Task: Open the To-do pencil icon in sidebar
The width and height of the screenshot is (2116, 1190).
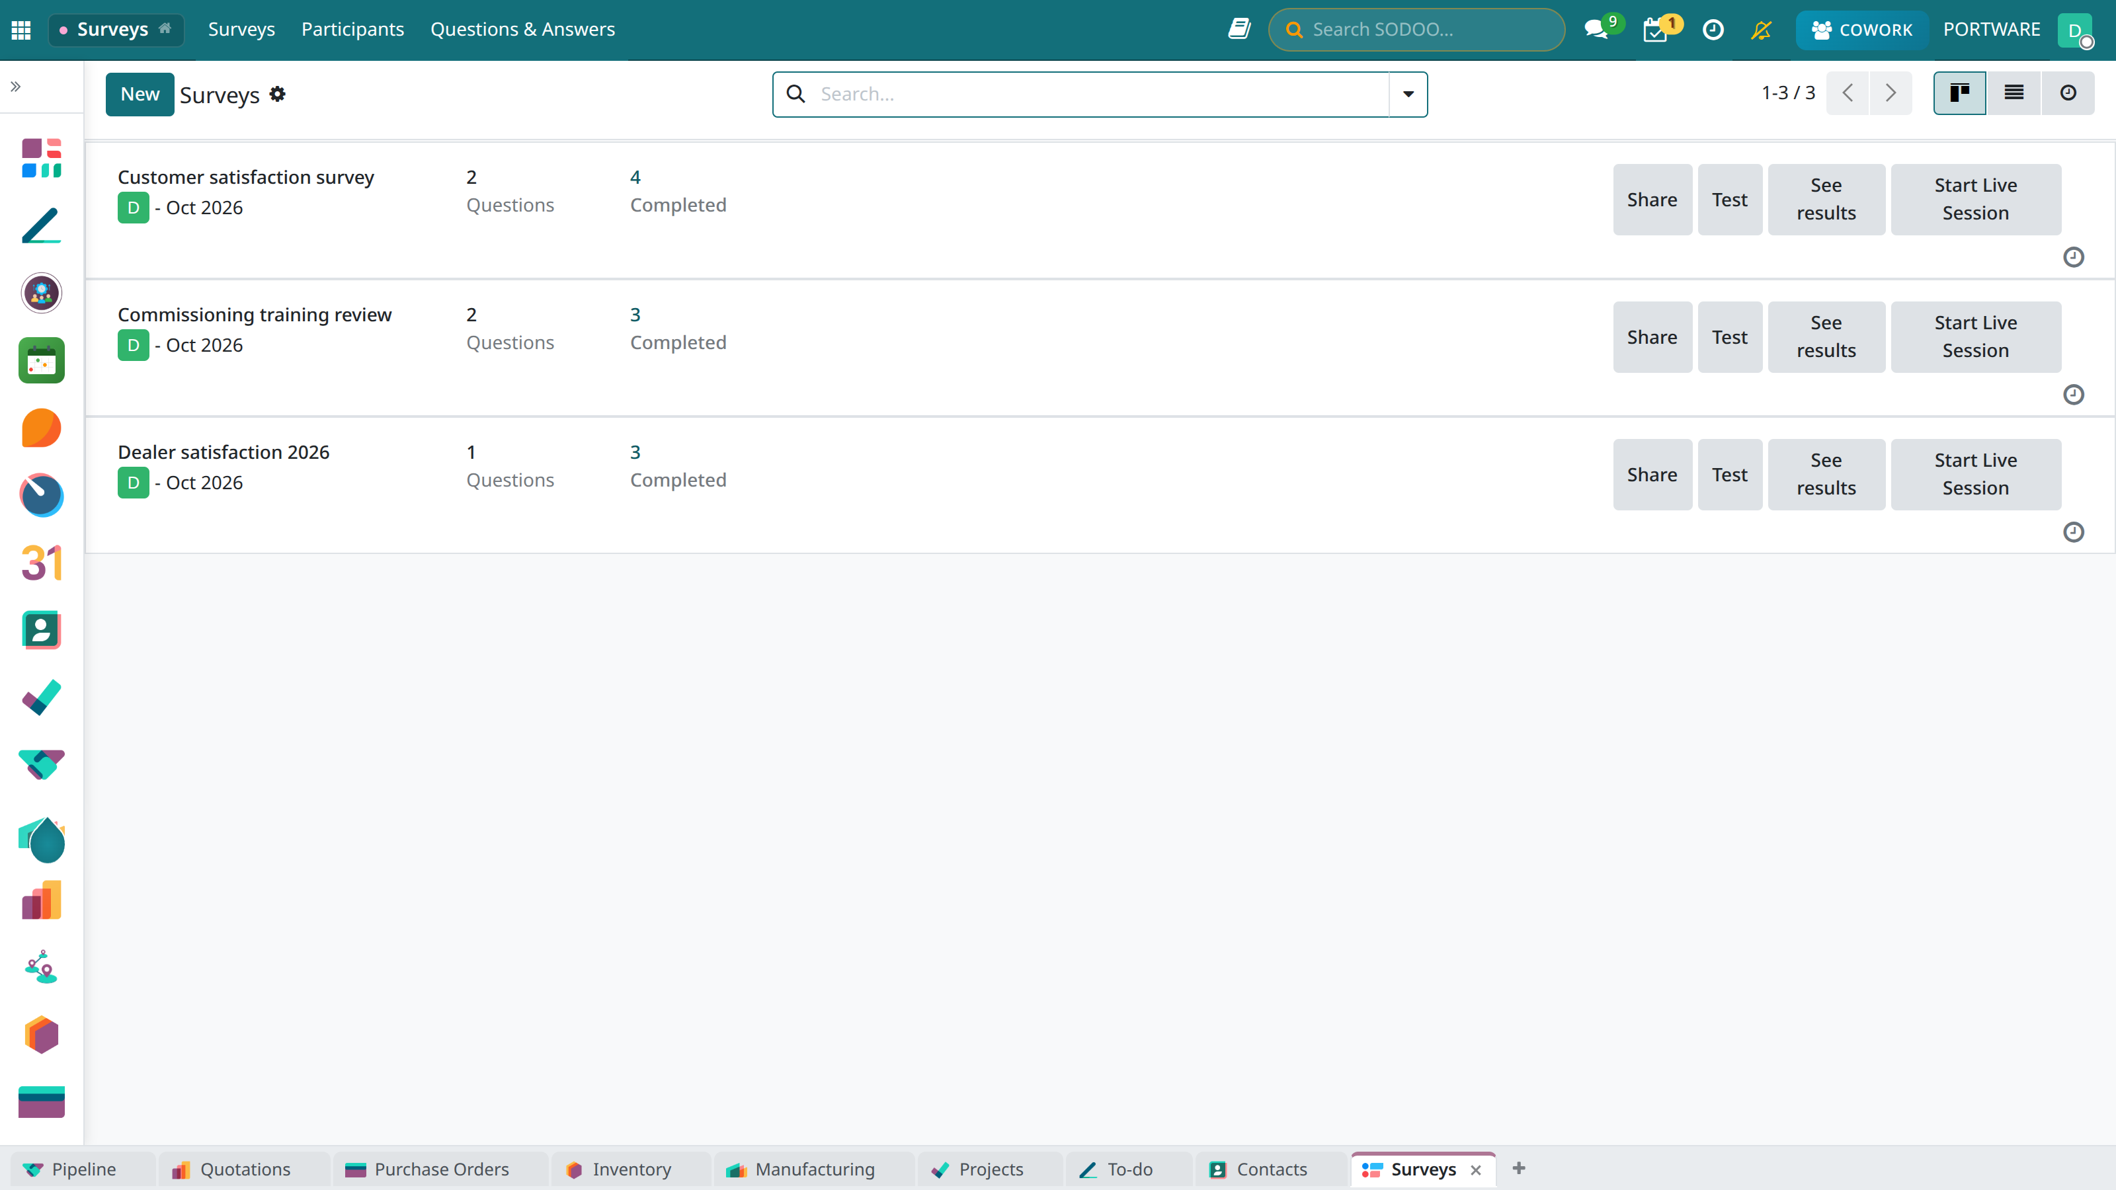Action: 41,225
